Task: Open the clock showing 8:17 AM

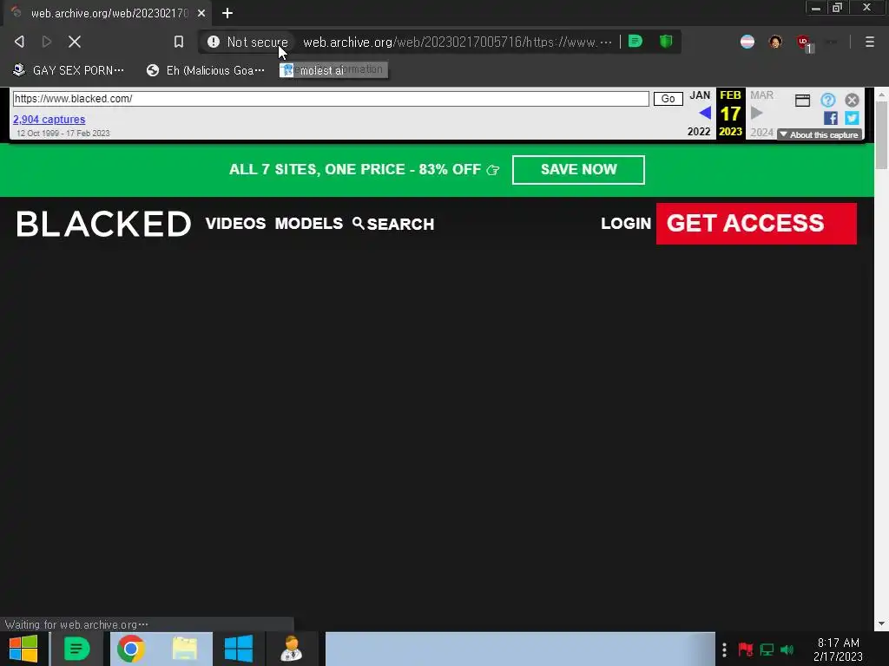Action: [838, 650]
